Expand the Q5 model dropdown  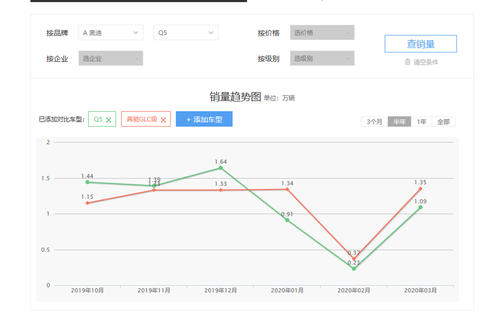[186, 33]
